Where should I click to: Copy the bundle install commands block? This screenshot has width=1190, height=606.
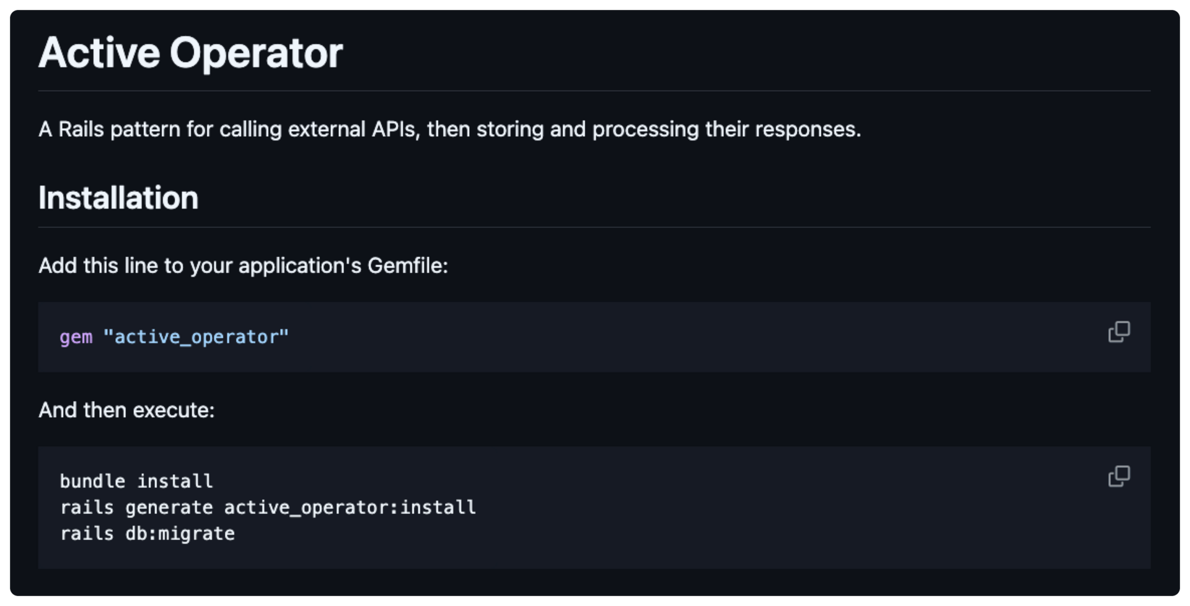[1119, 476]
